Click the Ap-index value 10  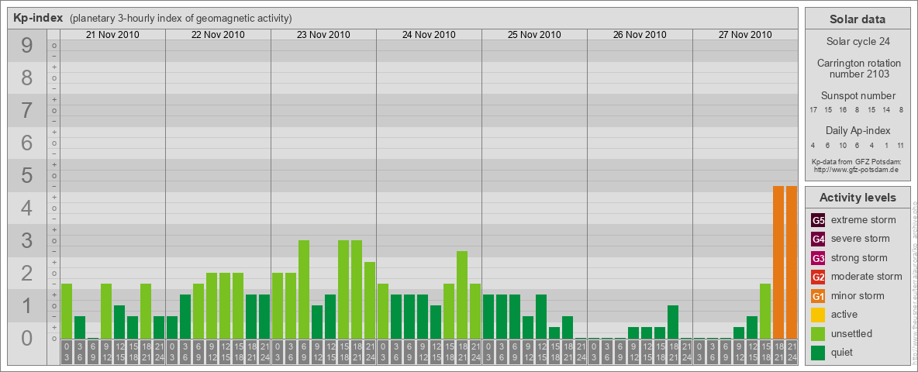843,145
